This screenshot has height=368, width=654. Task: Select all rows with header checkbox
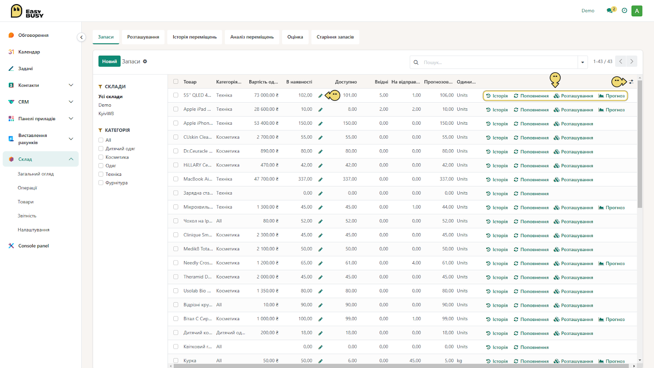[x=176, y=81]
